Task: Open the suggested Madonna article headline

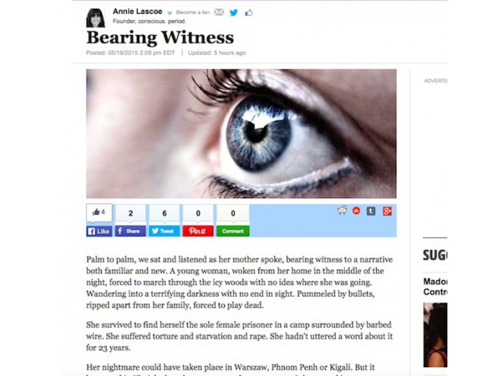Action: point(435,286)
